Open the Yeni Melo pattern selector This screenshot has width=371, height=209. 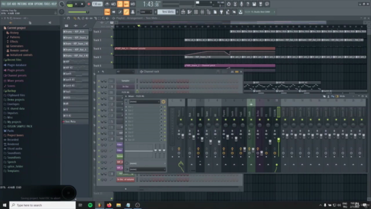(167, 12)
